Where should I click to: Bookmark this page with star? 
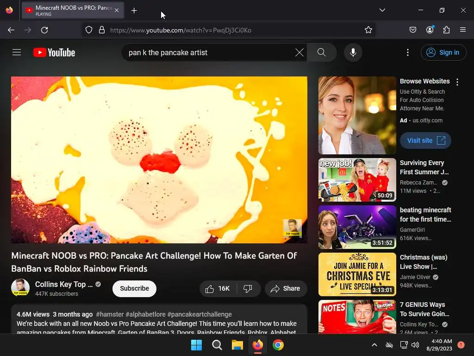point(368,30)
